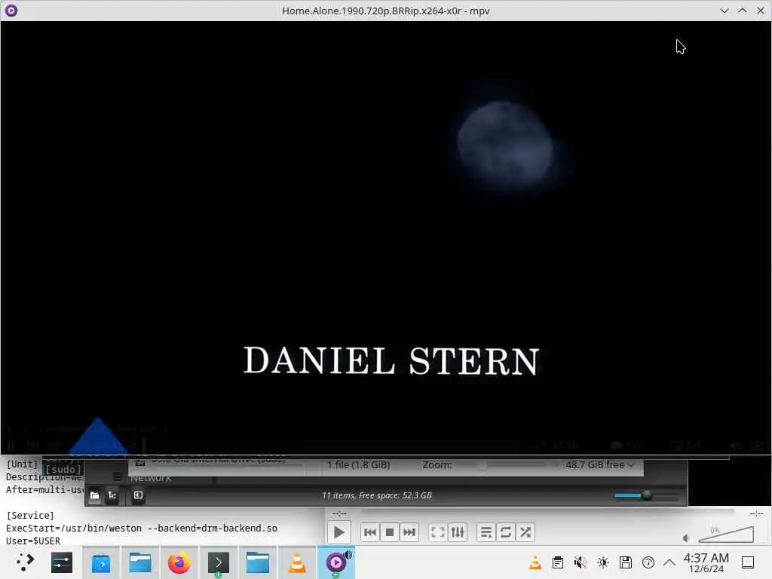Open the mpv window menu icon
The image size is (772, 579).
coord(11,11)
